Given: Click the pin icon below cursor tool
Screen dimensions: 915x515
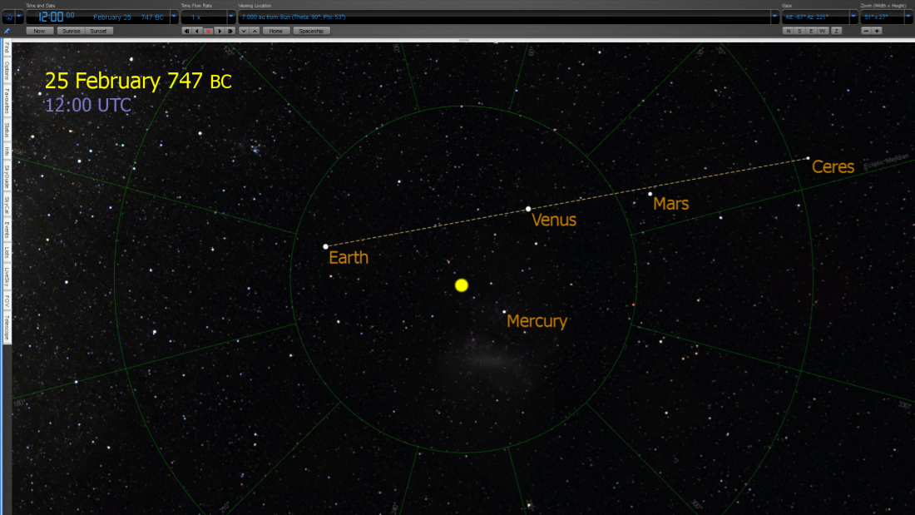Looking at the screenshot, I should point(7,32).
